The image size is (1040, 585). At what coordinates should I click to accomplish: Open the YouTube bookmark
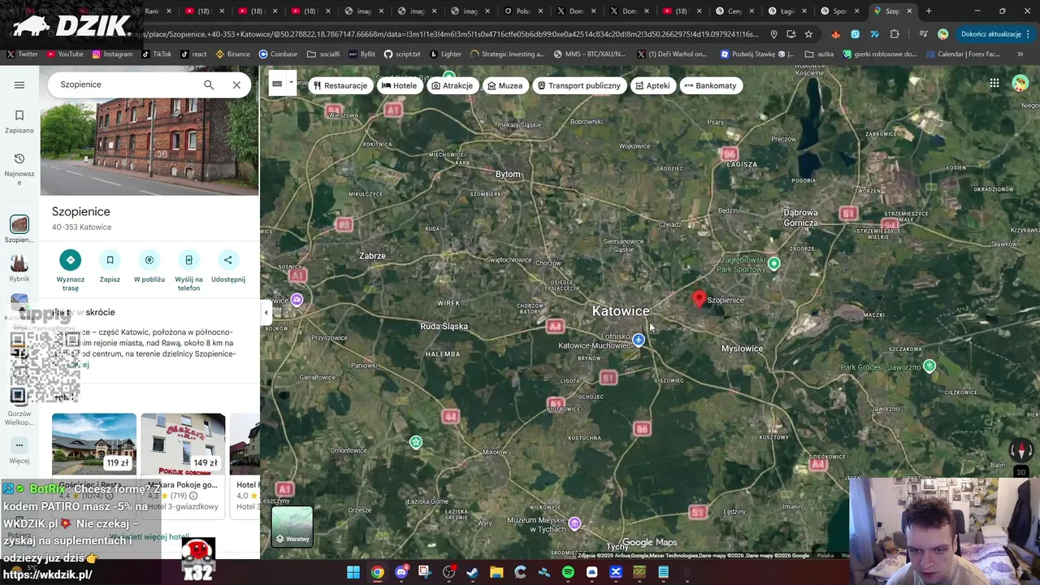(x=65, y=54)
